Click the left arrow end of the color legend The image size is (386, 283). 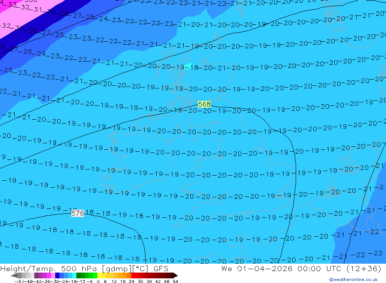[14, 275]
